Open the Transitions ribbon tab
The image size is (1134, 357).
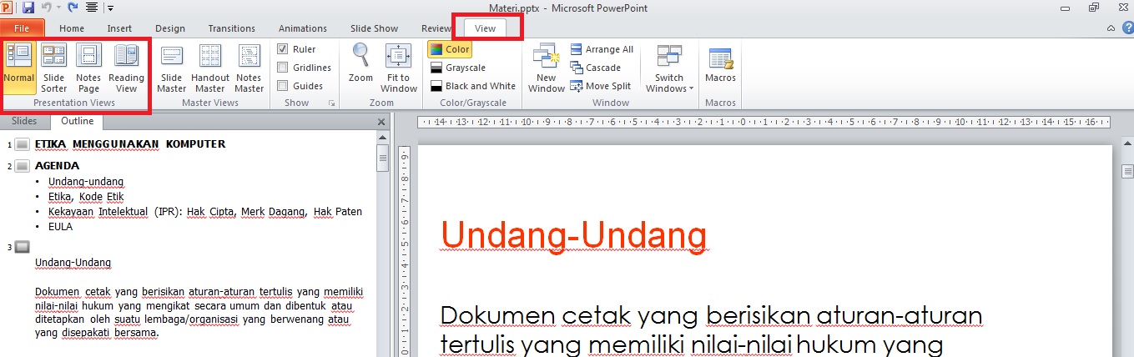(x=232, y=28)
